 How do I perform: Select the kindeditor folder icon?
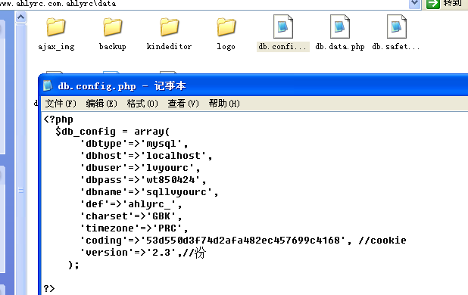169,26
